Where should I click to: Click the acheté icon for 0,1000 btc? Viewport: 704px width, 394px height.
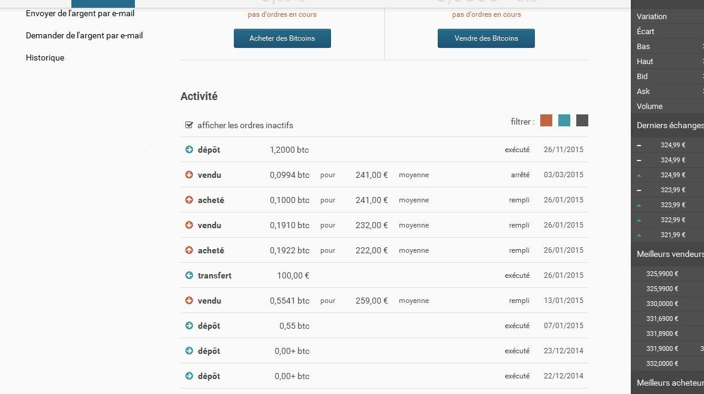click(189, 200)
